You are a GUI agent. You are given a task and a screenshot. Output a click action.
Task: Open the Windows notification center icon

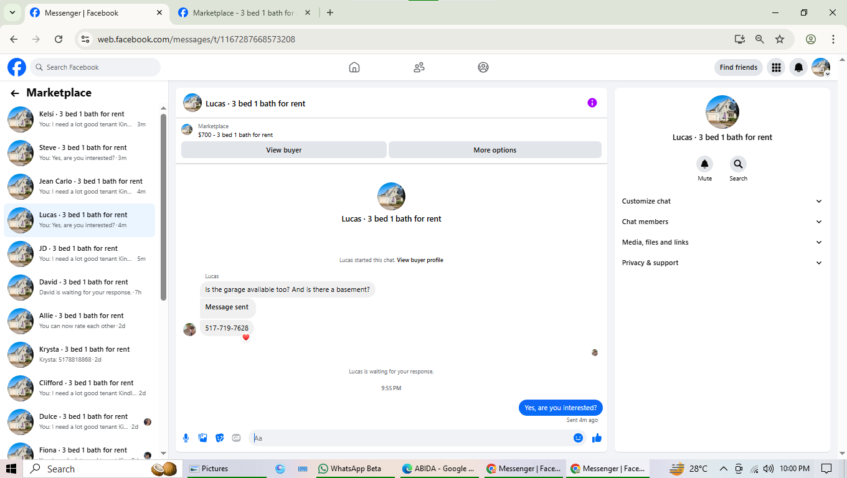tap(826, 469)
